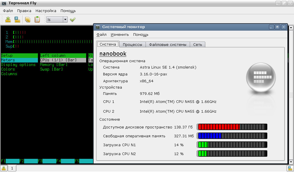
Task: Click the F5 function key label in htop
Action: pos(77,161)
